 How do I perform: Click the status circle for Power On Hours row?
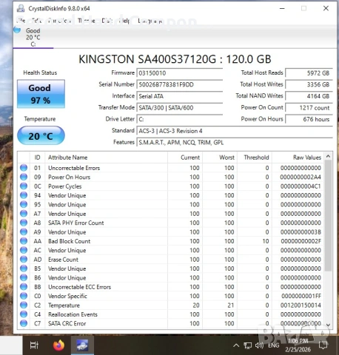tap(24, 177)
